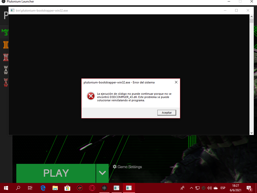The image size is (257, 193).
Task: Click the bootstrapper console title bar icon
Action: tap(13, 10)
